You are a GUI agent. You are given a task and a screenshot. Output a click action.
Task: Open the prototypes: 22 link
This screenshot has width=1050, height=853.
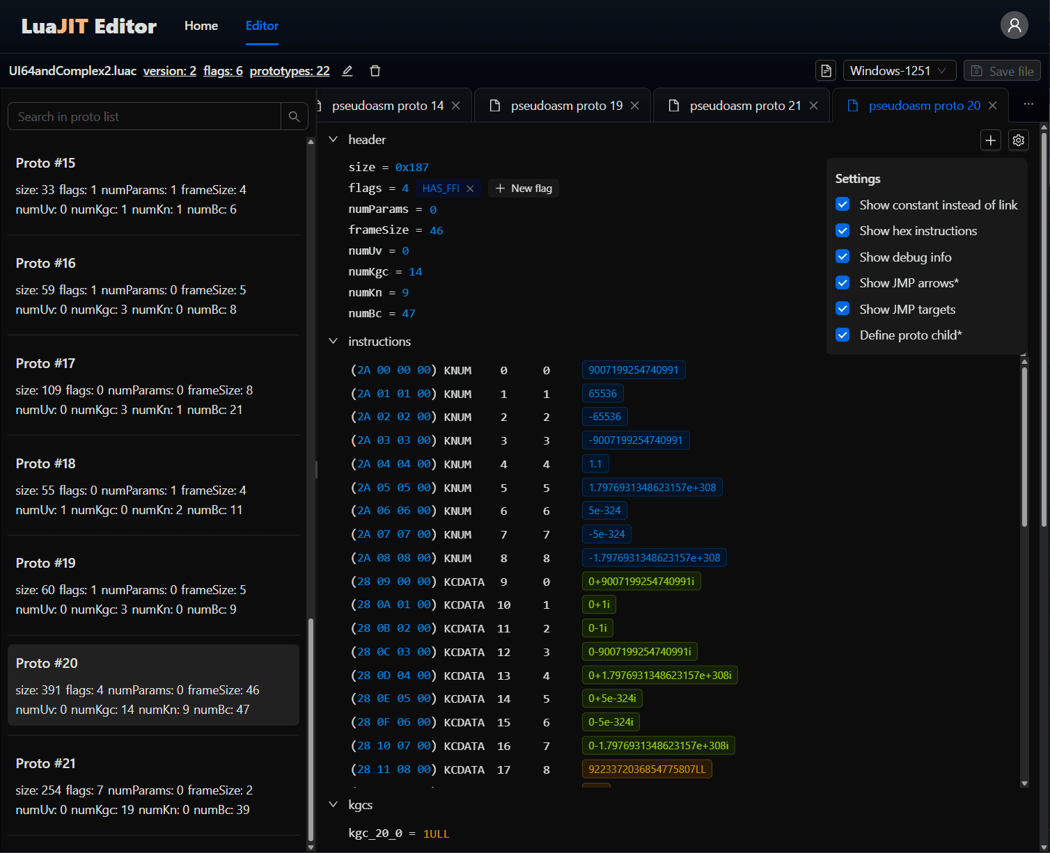289,70
